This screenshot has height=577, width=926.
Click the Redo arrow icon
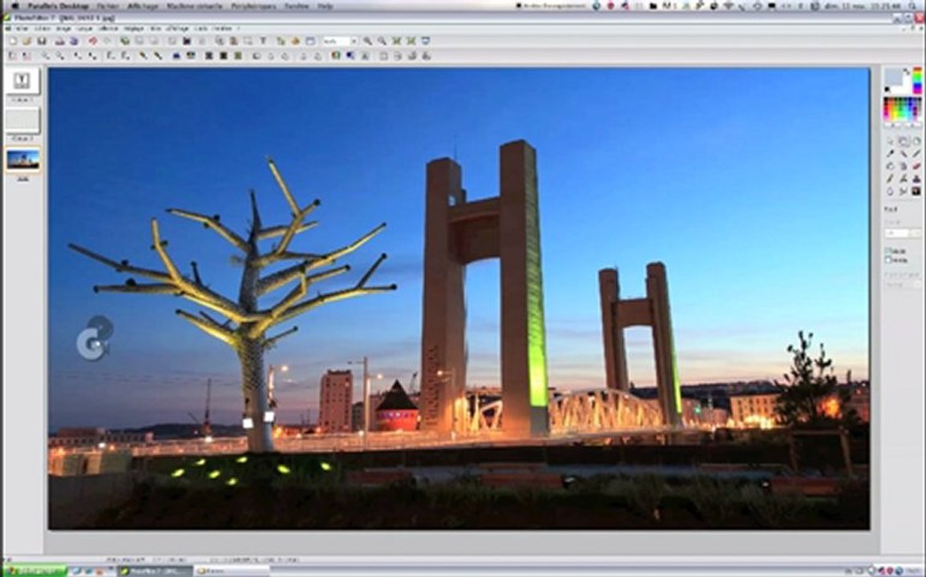tap(107, 42)
